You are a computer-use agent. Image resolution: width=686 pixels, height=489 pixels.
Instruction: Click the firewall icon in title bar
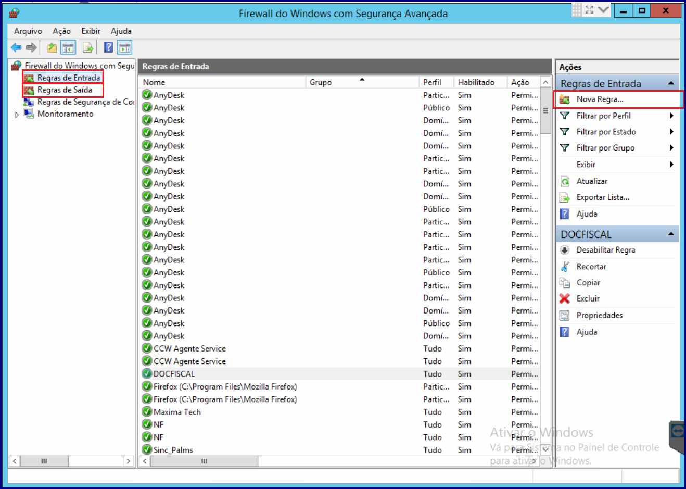(x=15, y=13)
